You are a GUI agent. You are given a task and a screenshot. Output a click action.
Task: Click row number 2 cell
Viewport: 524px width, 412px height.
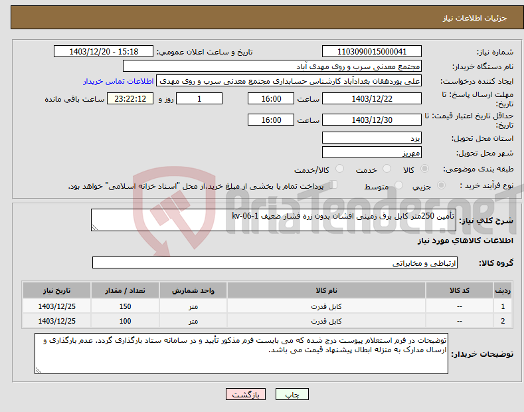coord(503,321)
